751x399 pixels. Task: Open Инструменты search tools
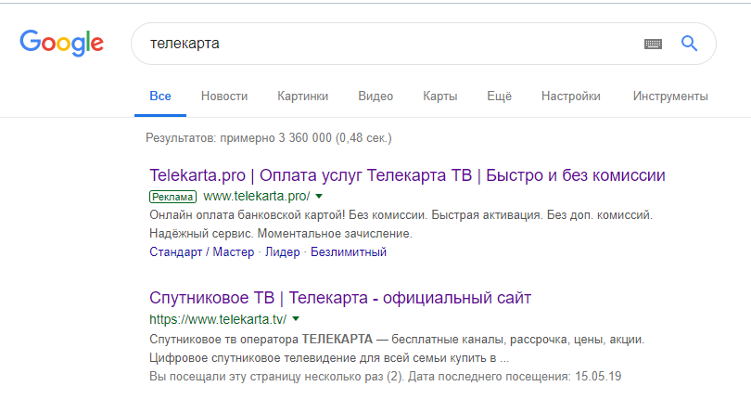pyautogui.click(x=670, y=96)
